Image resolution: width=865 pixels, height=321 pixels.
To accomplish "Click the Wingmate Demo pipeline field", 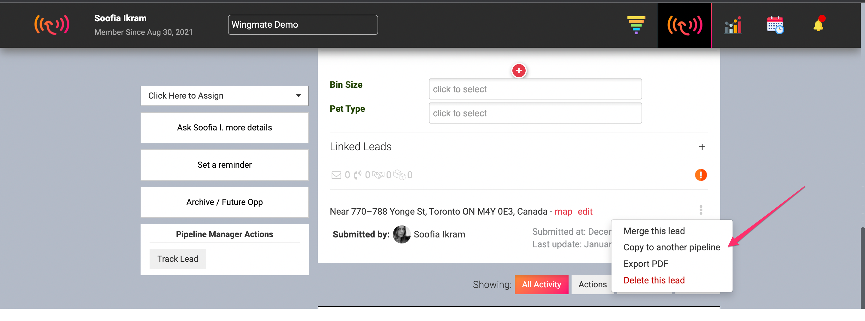I will click(303, 25).
